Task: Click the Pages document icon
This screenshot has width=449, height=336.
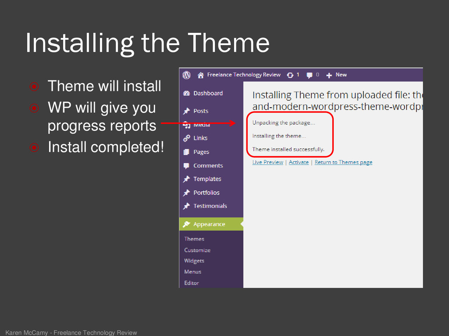Action: (x=186, y=152)
